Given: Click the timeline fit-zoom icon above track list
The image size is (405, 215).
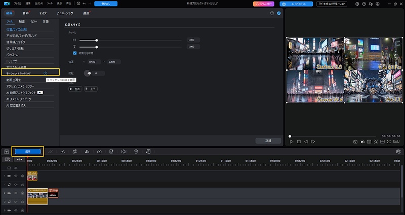Looking at the screenshot, I should click(7, 159).
